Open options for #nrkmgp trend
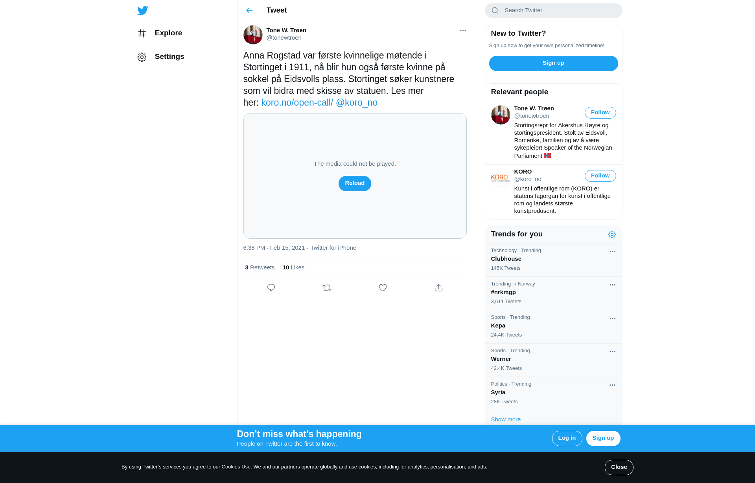Viewport: 755px width, 483px height. coord(612,285)
